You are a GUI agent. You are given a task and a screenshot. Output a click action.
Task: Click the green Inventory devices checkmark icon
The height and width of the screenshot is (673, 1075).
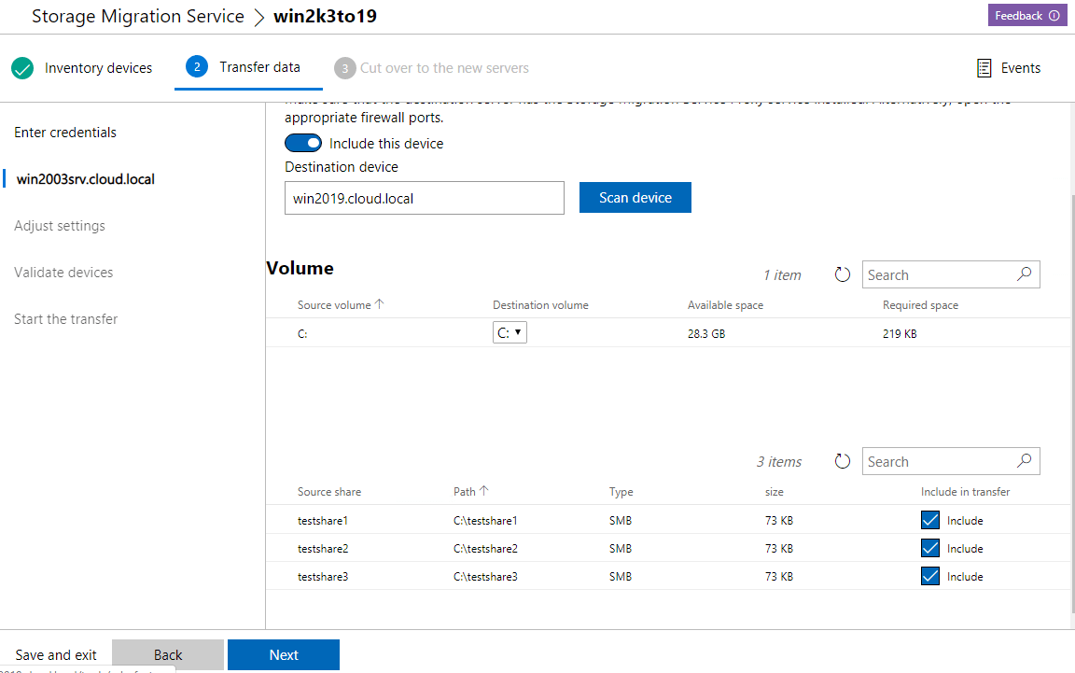22,68
